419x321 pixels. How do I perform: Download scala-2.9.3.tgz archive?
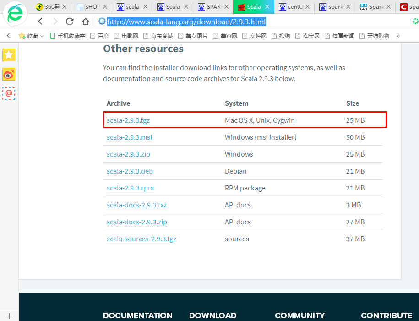click(128, 120)
